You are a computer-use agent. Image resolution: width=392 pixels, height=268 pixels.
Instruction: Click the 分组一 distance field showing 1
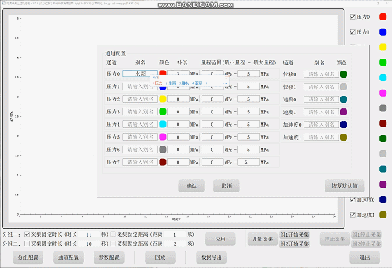pos(174,234)
